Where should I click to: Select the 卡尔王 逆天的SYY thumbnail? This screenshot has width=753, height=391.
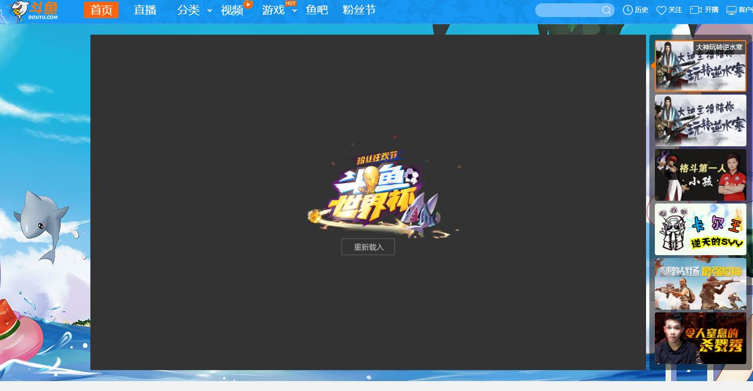click(700, 229)
